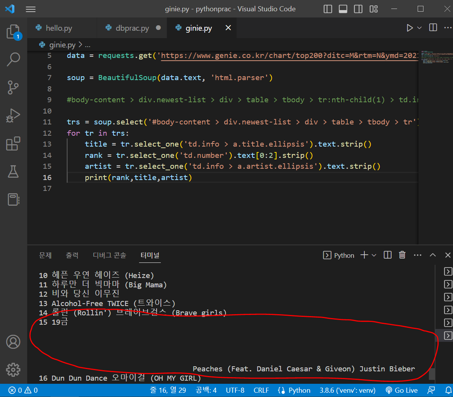Screen dimensions: 453x397
Task: Open the hamburger application menu
Action: tap(31, 9)
